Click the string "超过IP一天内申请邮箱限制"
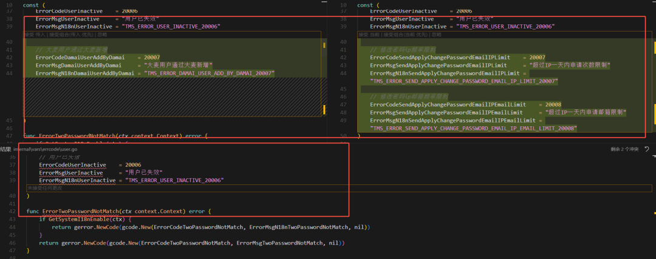 [x=586, y=112]
